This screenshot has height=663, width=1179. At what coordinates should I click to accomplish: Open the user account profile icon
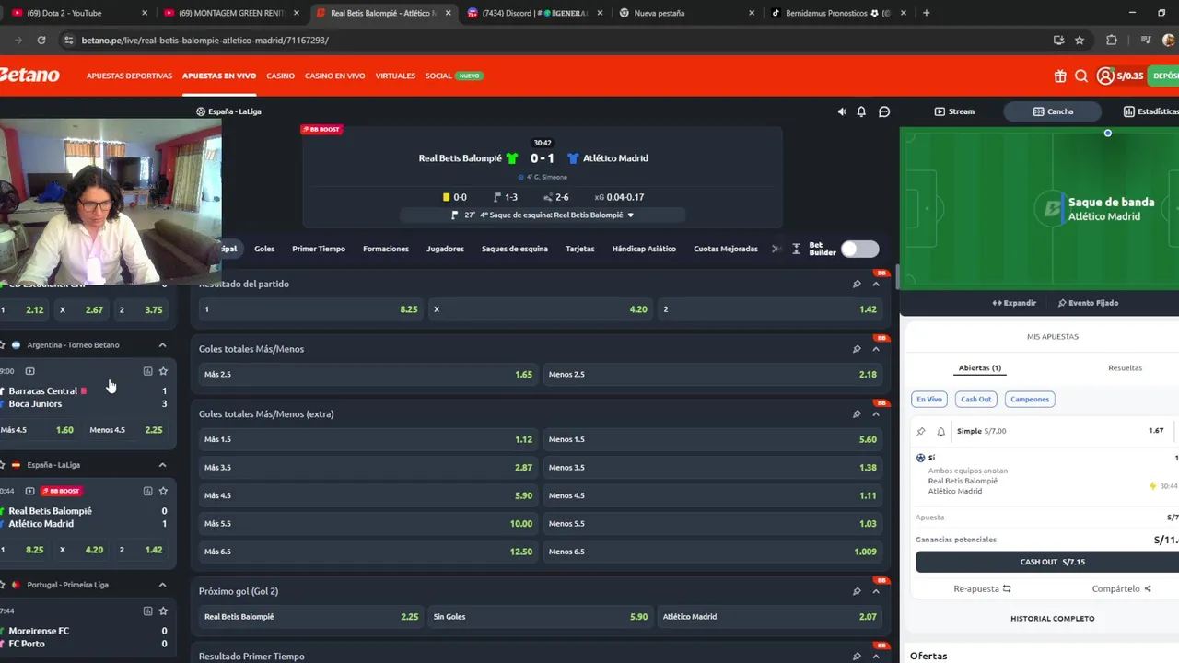[1105, 76]
